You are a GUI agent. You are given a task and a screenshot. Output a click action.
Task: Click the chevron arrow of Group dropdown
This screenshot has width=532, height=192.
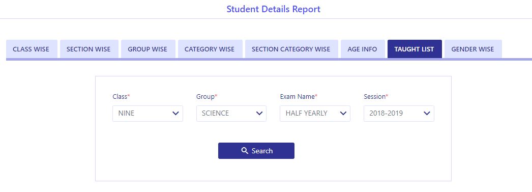259,114
